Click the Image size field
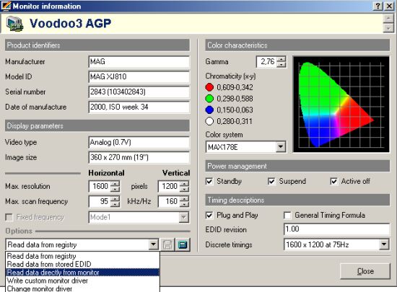Image resolution: width=397 pixels, height=292 pixels. (139, 157)
